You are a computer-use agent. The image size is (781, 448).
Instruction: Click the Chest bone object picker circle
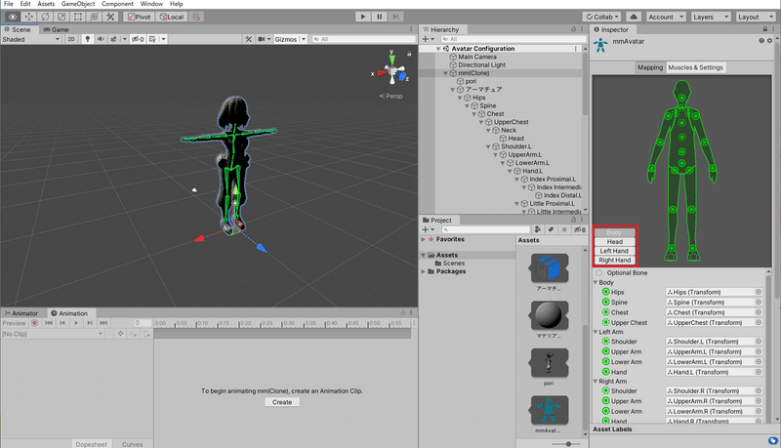[x=759, y=312]
